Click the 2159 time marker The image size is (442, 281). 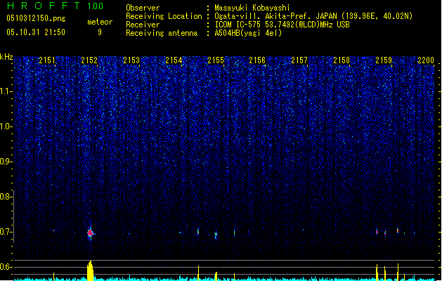click(x=384, y=60)
